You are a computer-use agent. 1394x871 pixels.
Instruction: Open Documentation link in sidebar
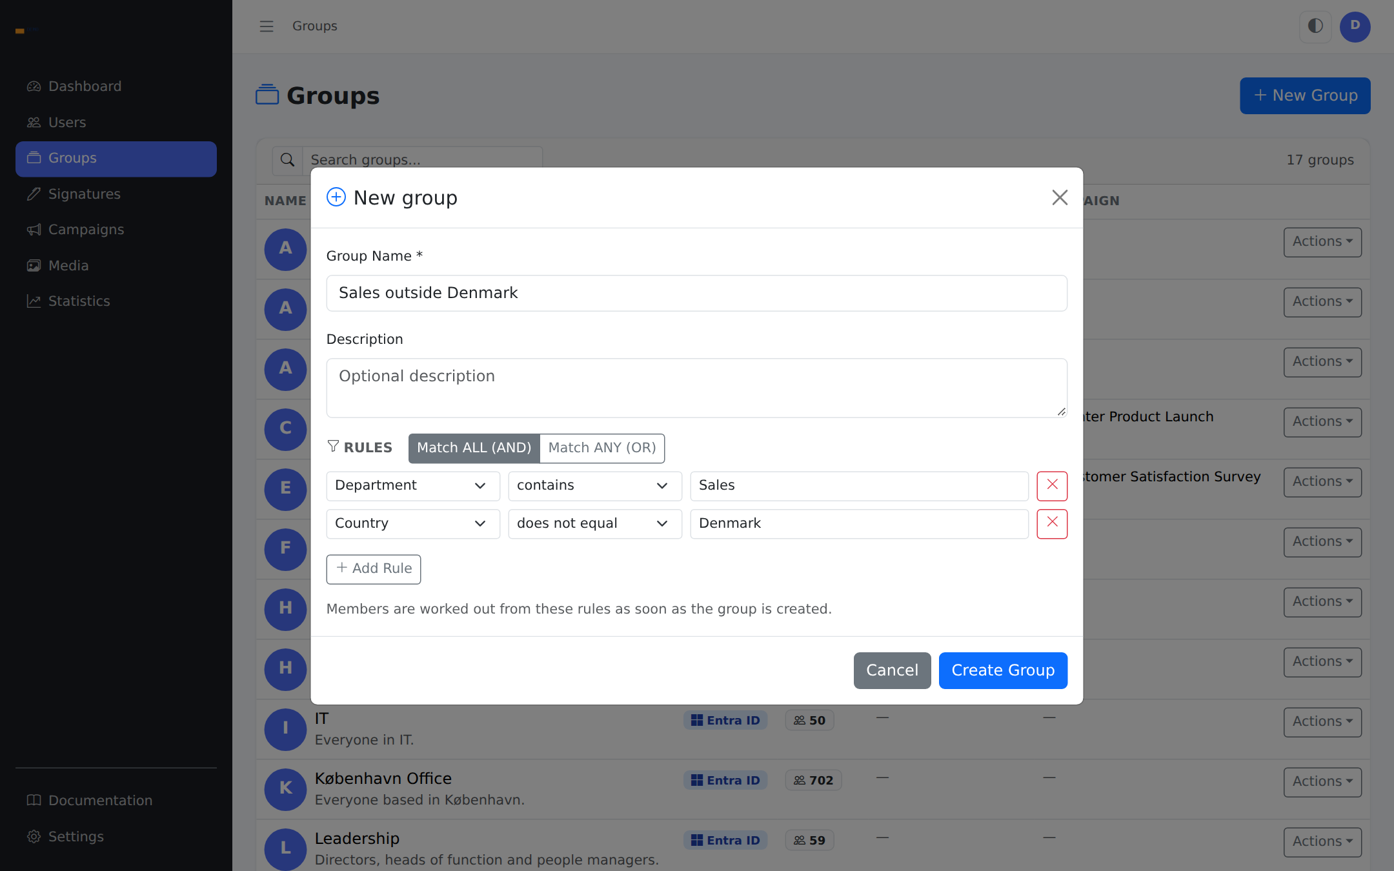pos(116,801)
